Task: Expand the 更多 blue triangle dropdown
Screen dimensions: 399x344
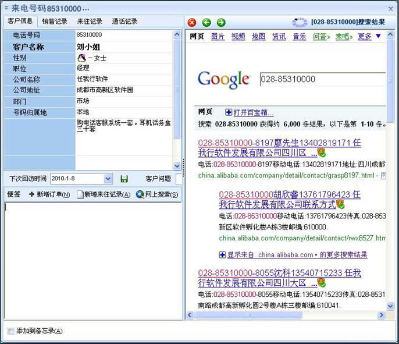Action: [x=379, y=36]
